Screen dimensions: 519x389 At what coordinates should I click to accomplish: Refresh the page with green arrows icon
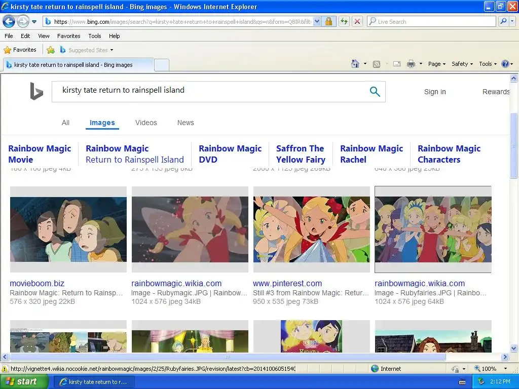pos(344,22)
